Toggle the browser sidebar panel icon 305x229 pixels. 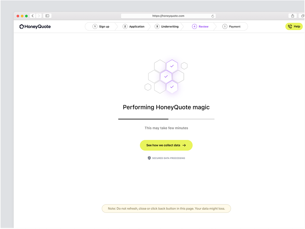(x=47, y=16)
